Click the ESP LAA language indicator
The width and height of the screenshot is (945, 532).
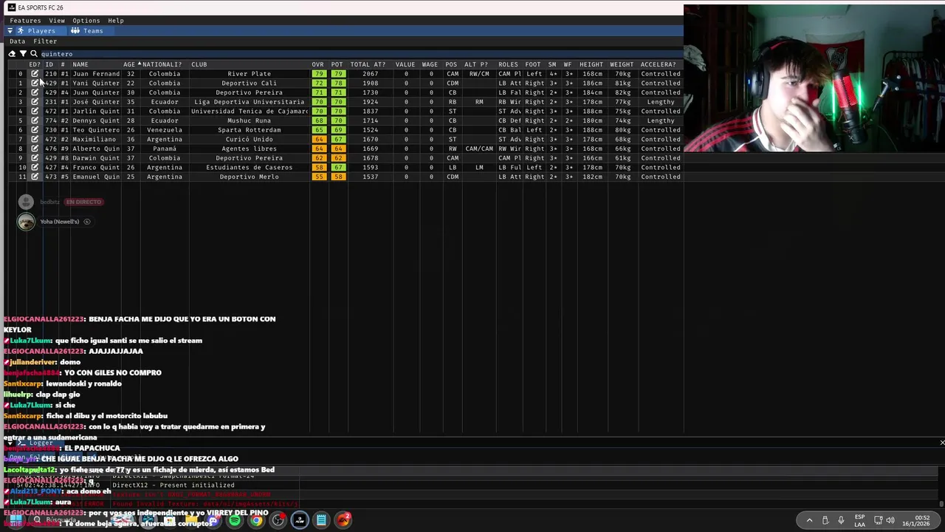(859, 520)
